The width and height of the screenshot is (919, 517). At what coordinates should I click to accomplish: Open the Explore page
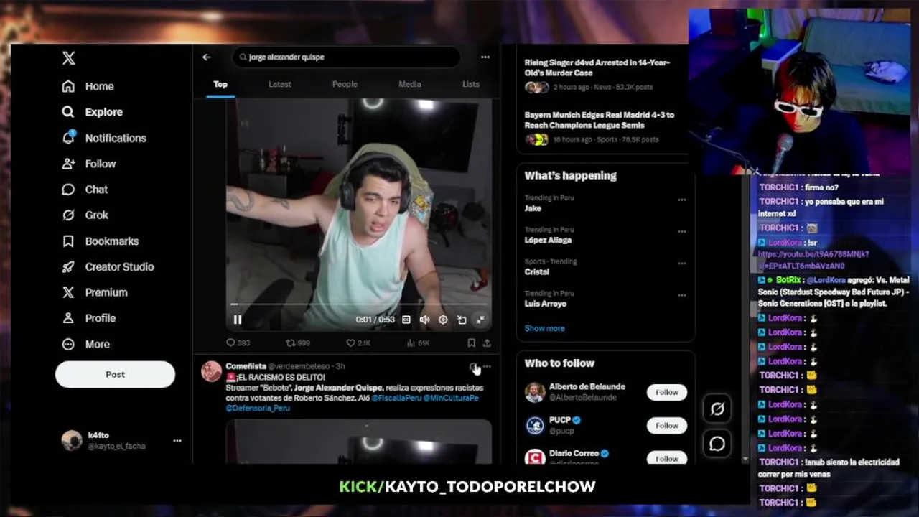92,112
